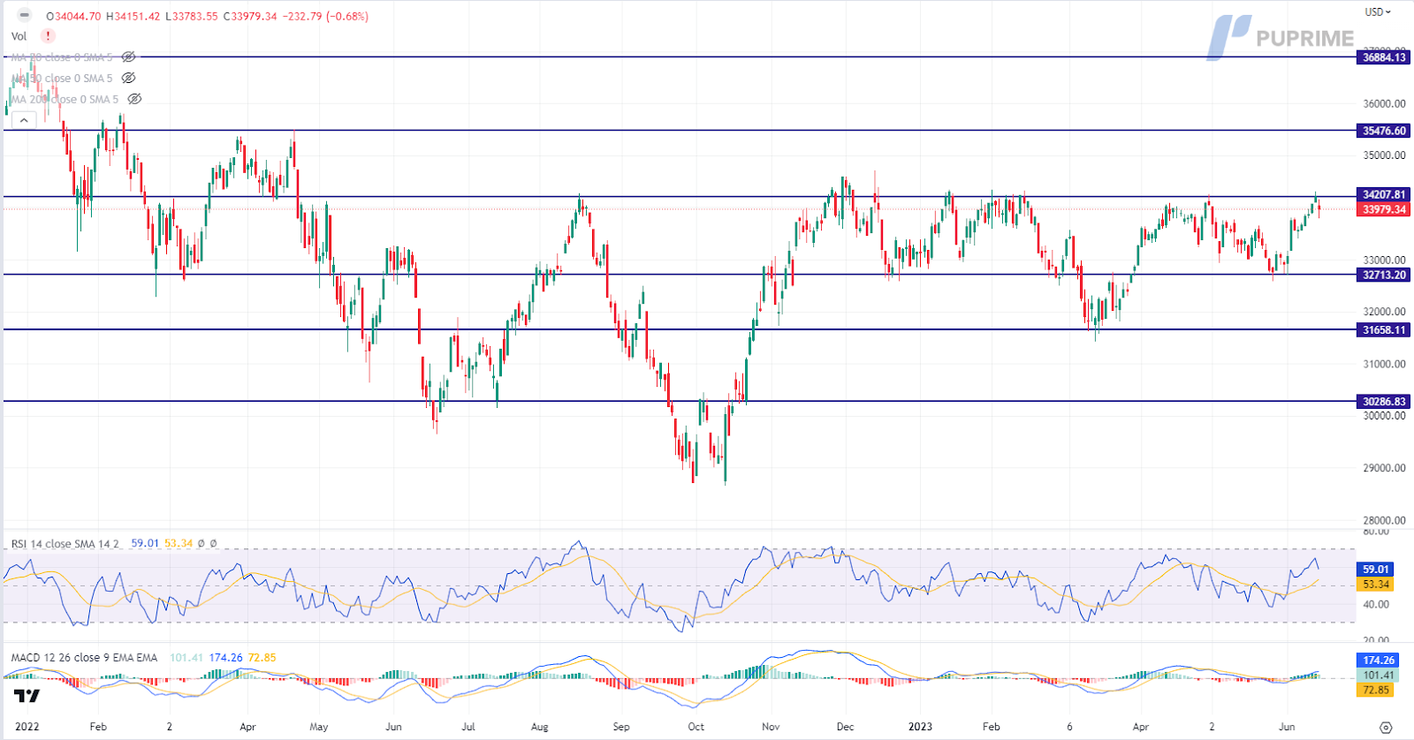Click the high price H34151.42 readout
Image resolution: width=1414 pixels, height=740 pixels.
pyautogui.click(x=133, y=16)
